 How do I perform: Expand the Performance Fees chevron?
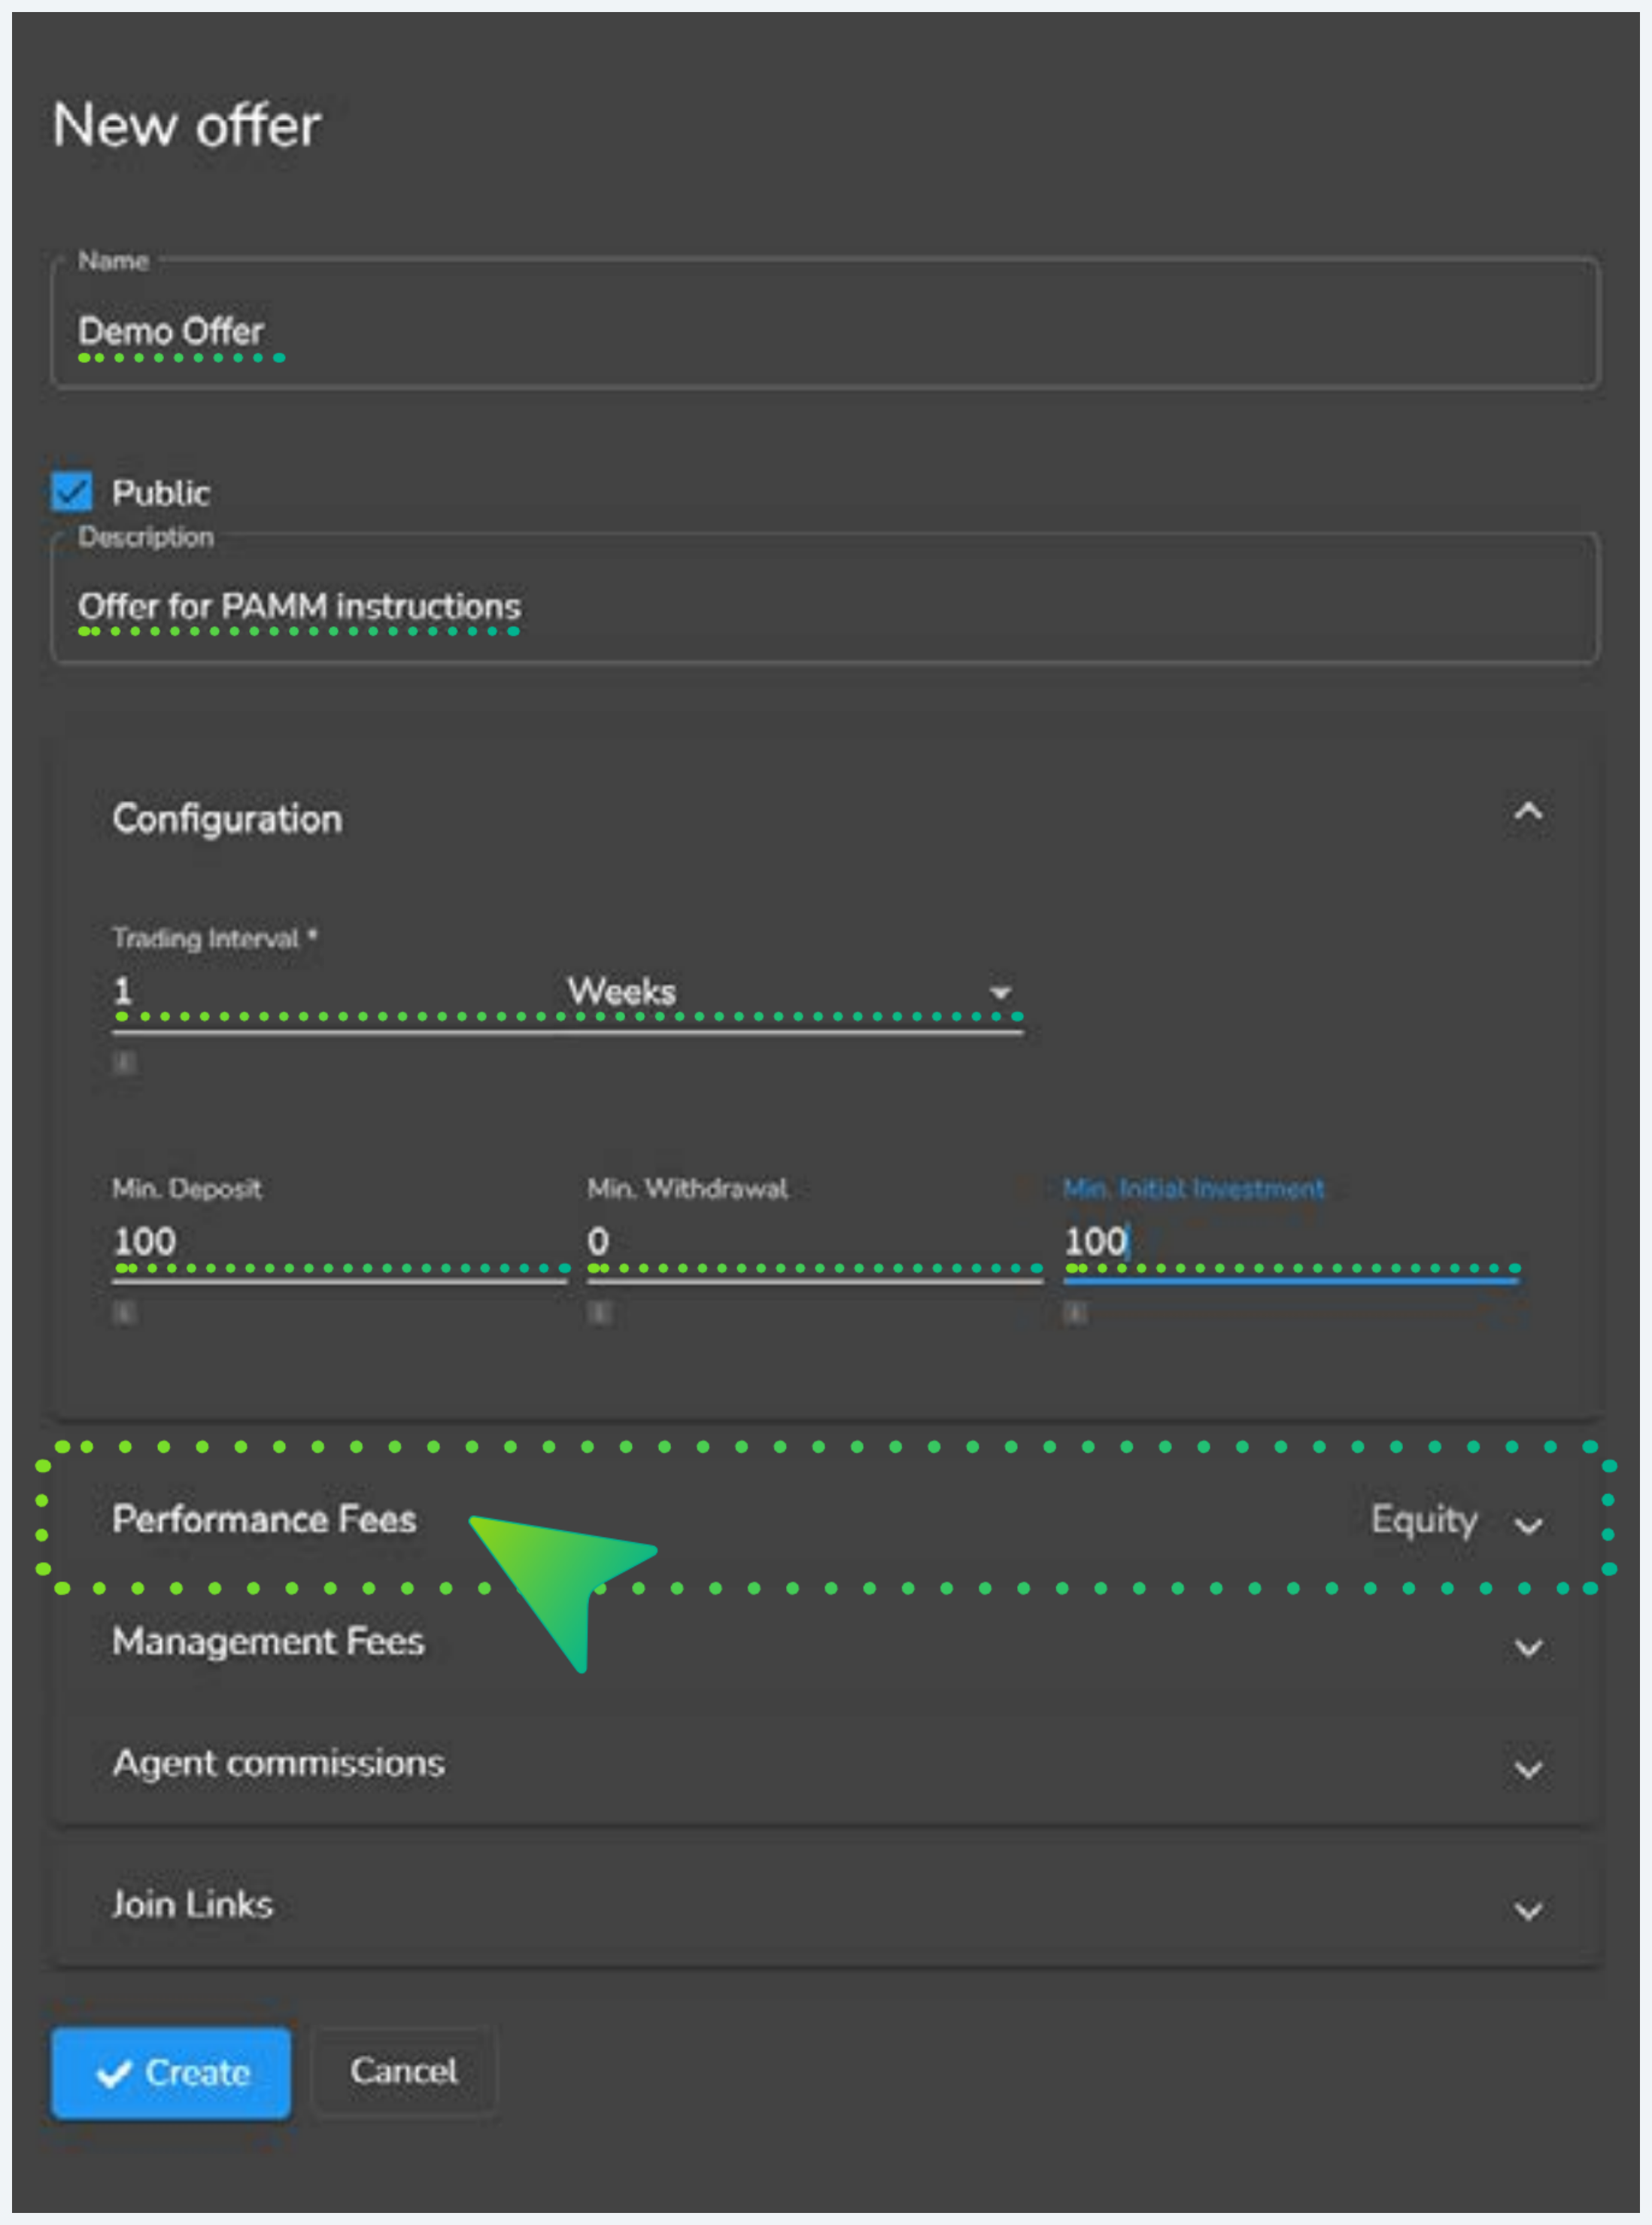click(x=1527, y=1525)
